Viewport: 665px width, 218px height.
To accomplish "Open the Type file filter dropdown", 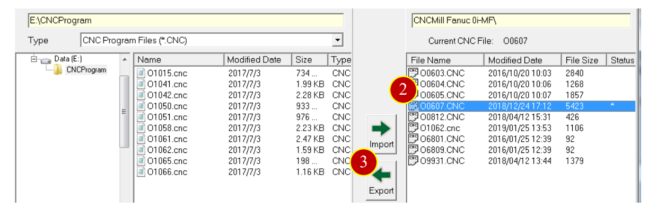I will click(x=337, y=40).
